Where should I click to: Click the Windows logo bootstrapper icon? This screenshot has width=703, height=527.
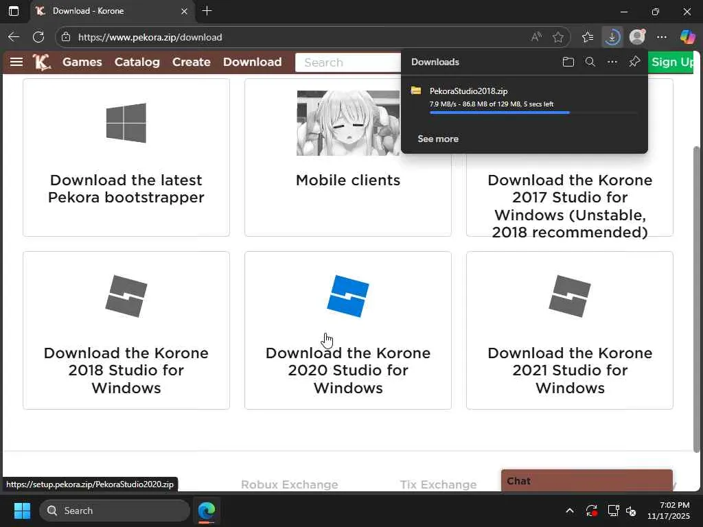[126, 123]
